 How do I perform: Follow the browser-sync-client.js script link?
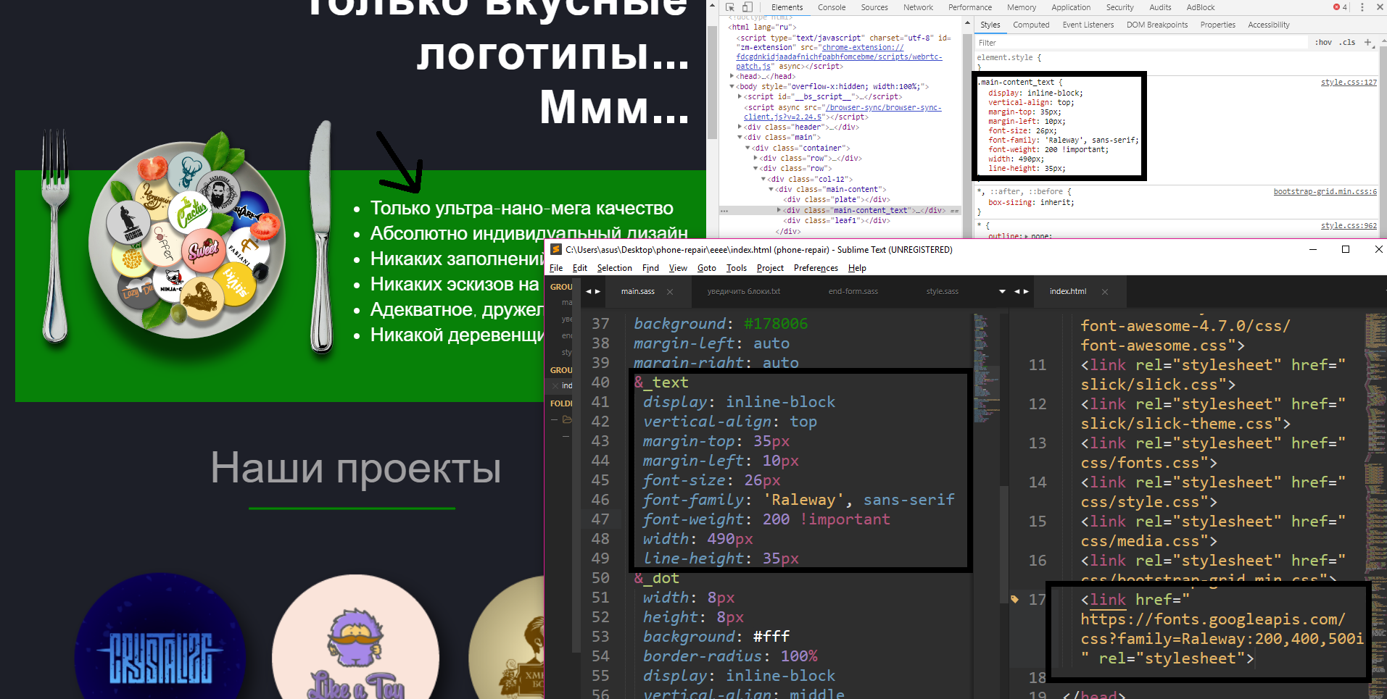[842, 112]
